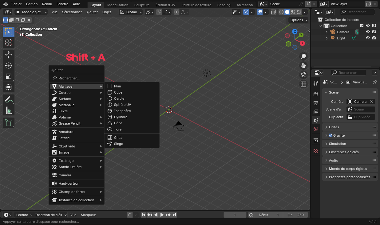This screenshot has width=380, height=225.
Task: Click the current frame field in the timeline
Action: (235, 215)
